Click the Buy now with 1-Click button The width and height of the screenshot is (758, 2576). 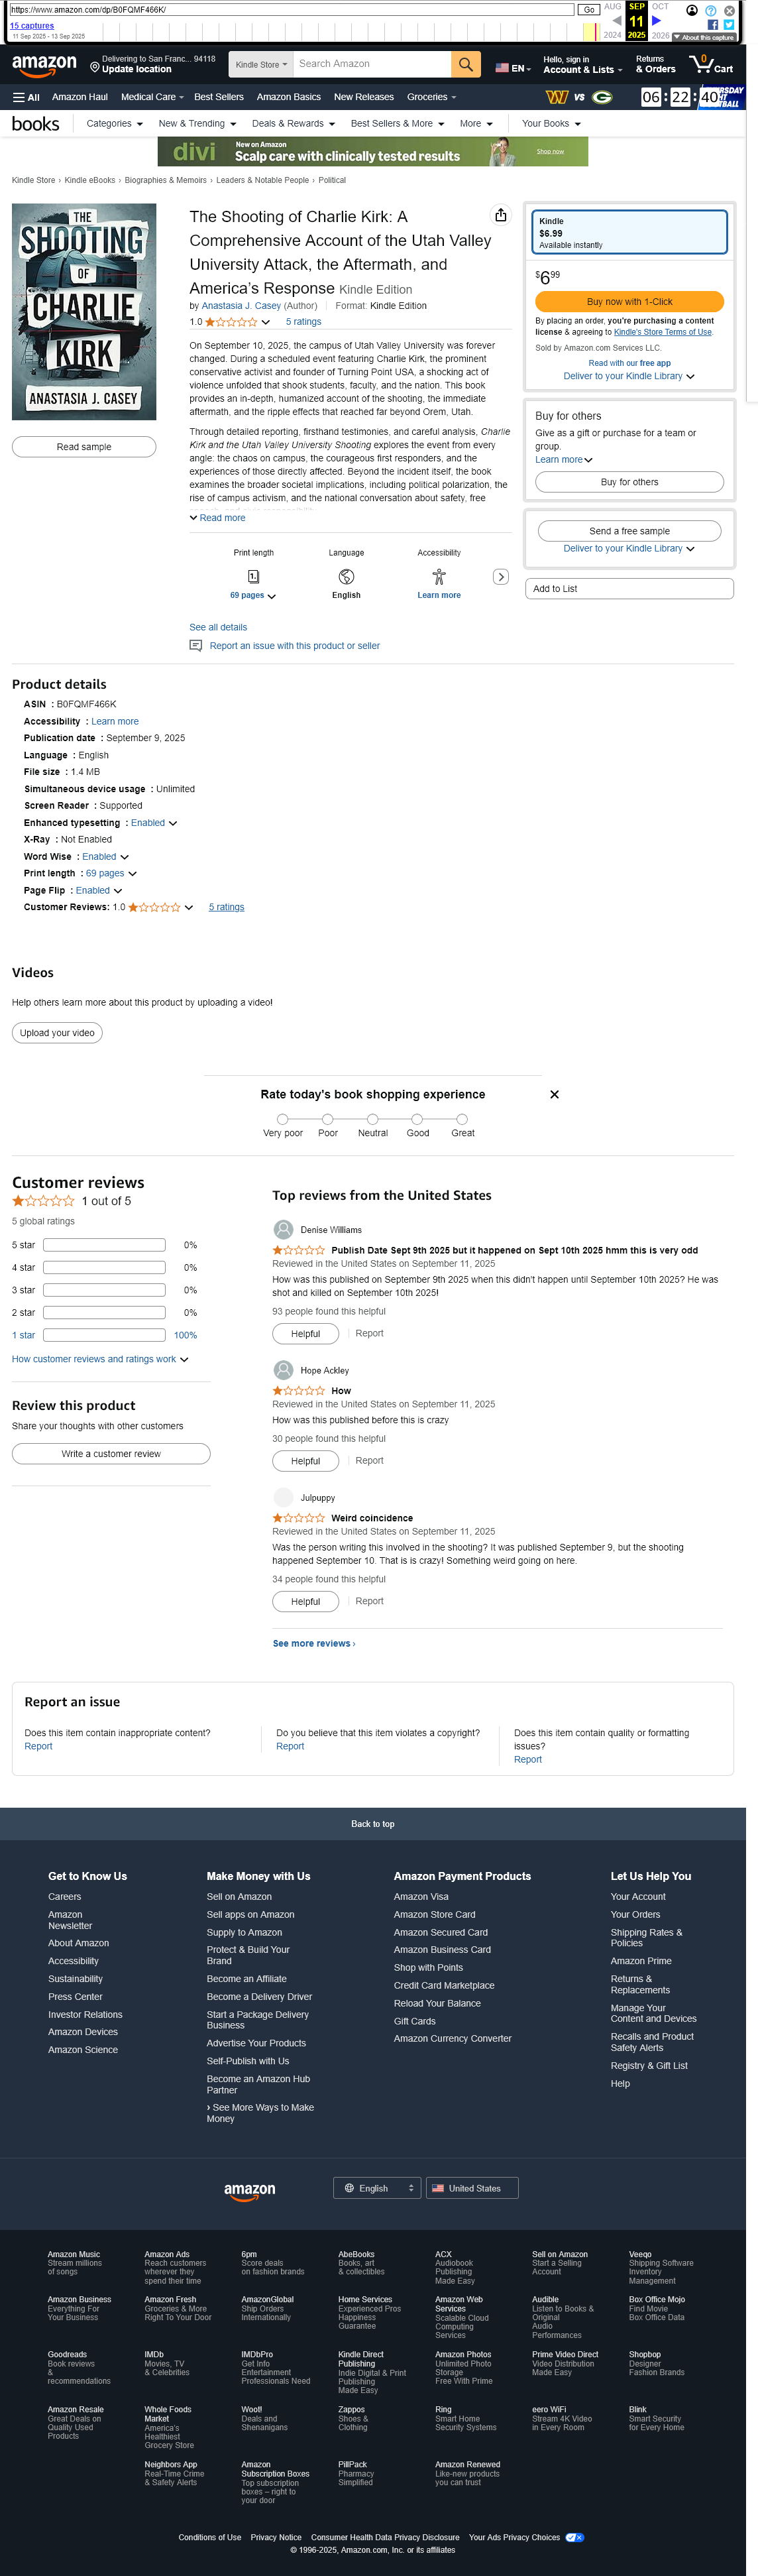point(629,302)
